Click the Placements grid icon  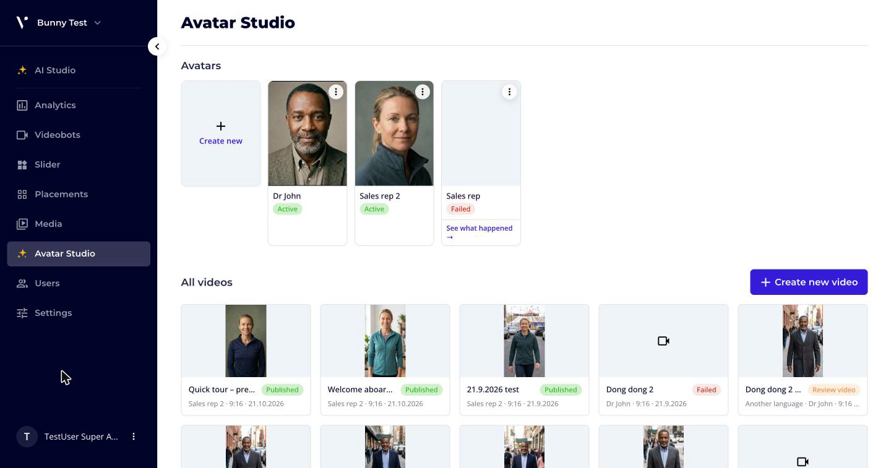[x=22, y=194]
